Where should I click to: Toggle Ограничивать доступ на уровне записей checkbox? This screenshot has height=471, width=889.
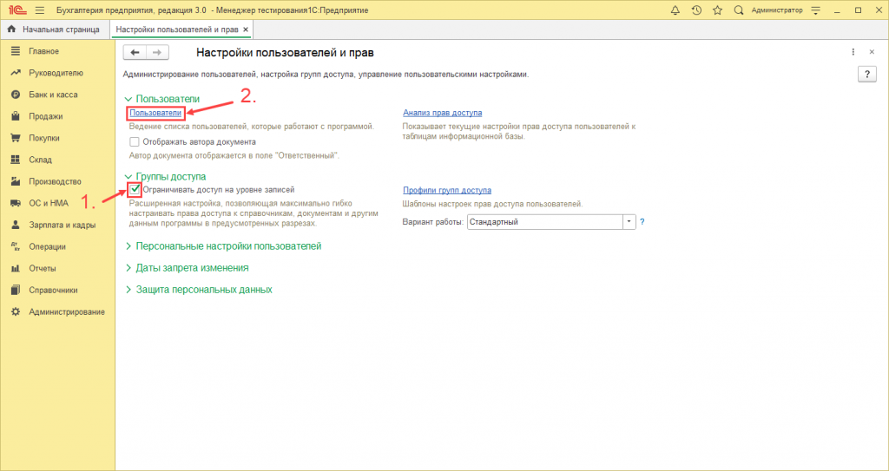(135, 190)
